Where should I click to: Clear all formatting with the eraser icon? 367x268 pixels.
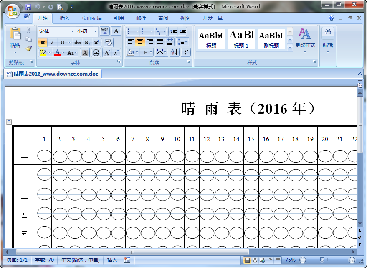coord(108,42)
